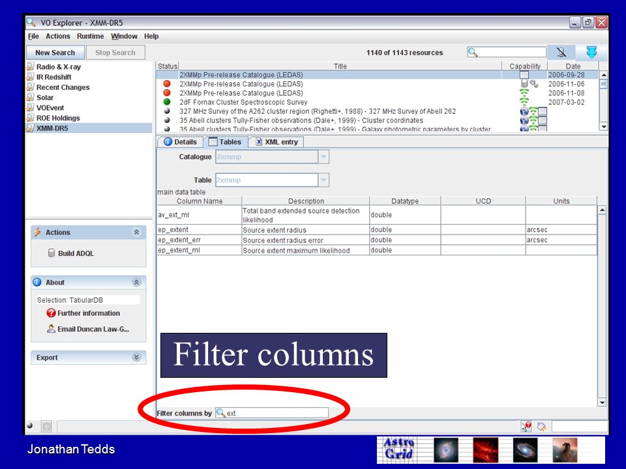Select the 2XMMp row dated 2006-09-28
Screen dimensions: 626x469
(378, 75)
